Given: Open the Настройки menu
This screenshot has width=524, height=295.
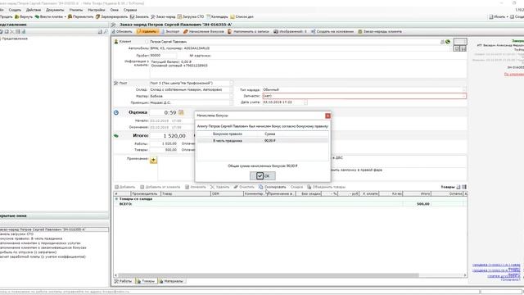Looking at the screenshot, I should (97, 10).
